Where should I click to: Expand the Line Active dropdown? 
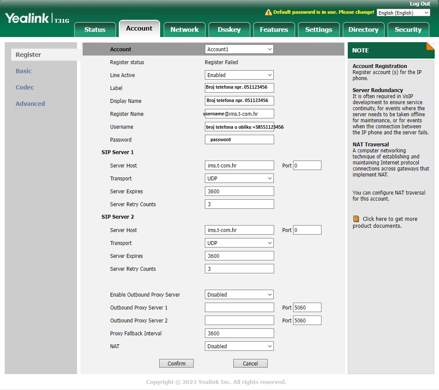coord(239,75)
